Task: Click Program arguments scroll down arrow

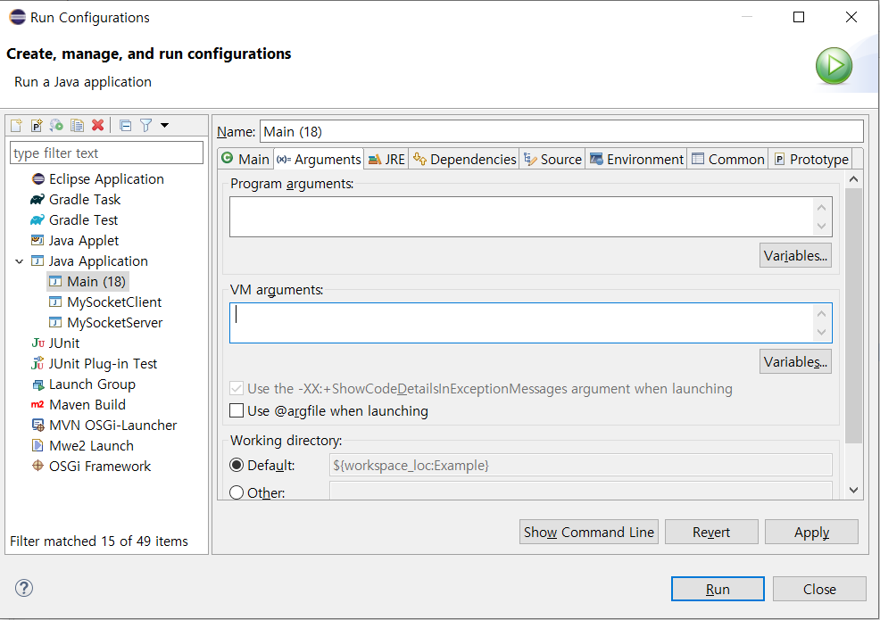Action: [x=822, y=226]
